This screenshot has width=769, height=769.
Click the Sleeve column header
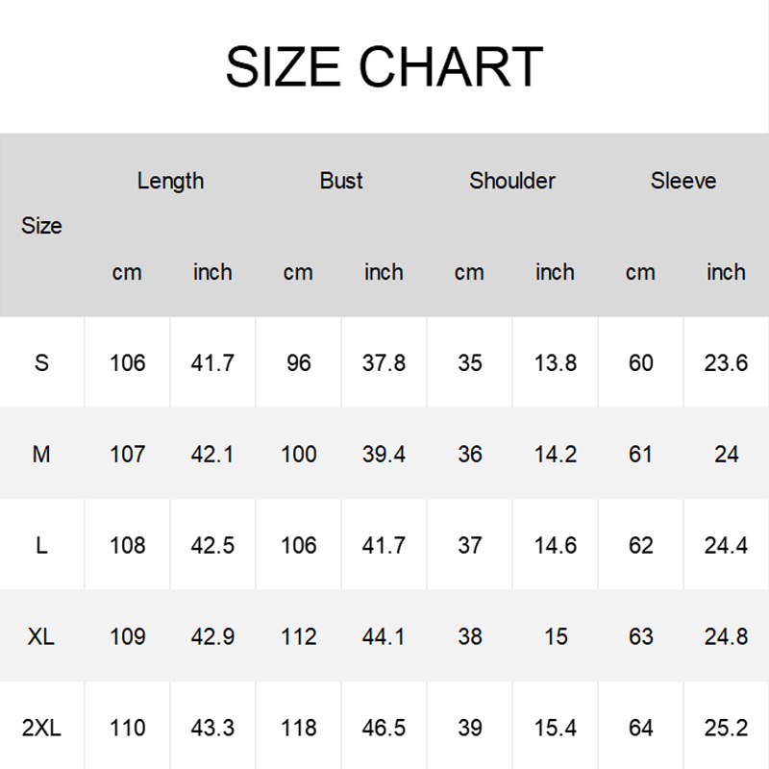(x=683, y=181)
